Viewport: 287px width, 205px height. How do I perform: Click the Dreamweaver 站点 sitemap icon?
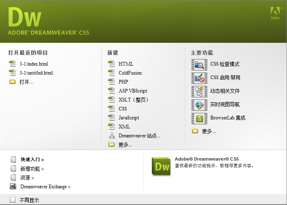tap(111, 136)
